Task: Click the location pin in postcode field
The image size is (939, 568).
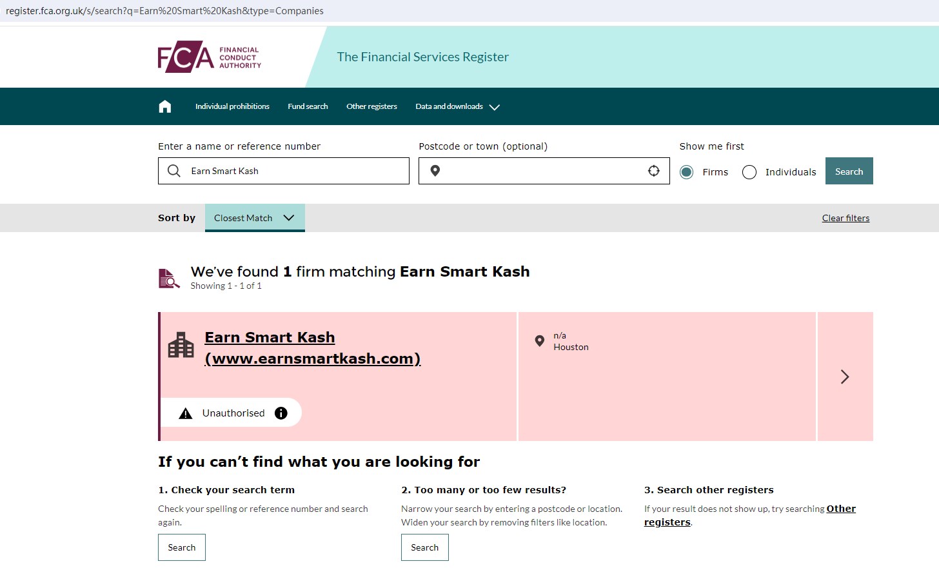Action: [435, 171]
